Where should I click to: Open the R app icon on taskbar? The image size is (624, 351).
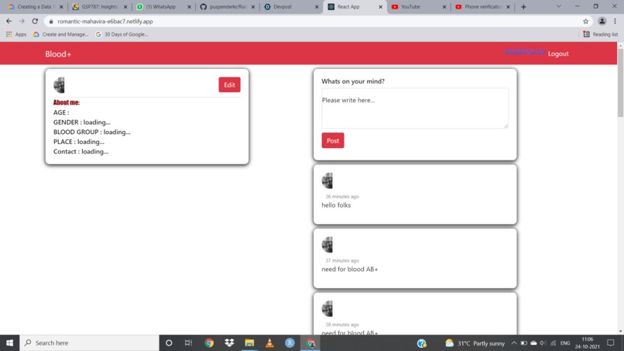point(290,342)
